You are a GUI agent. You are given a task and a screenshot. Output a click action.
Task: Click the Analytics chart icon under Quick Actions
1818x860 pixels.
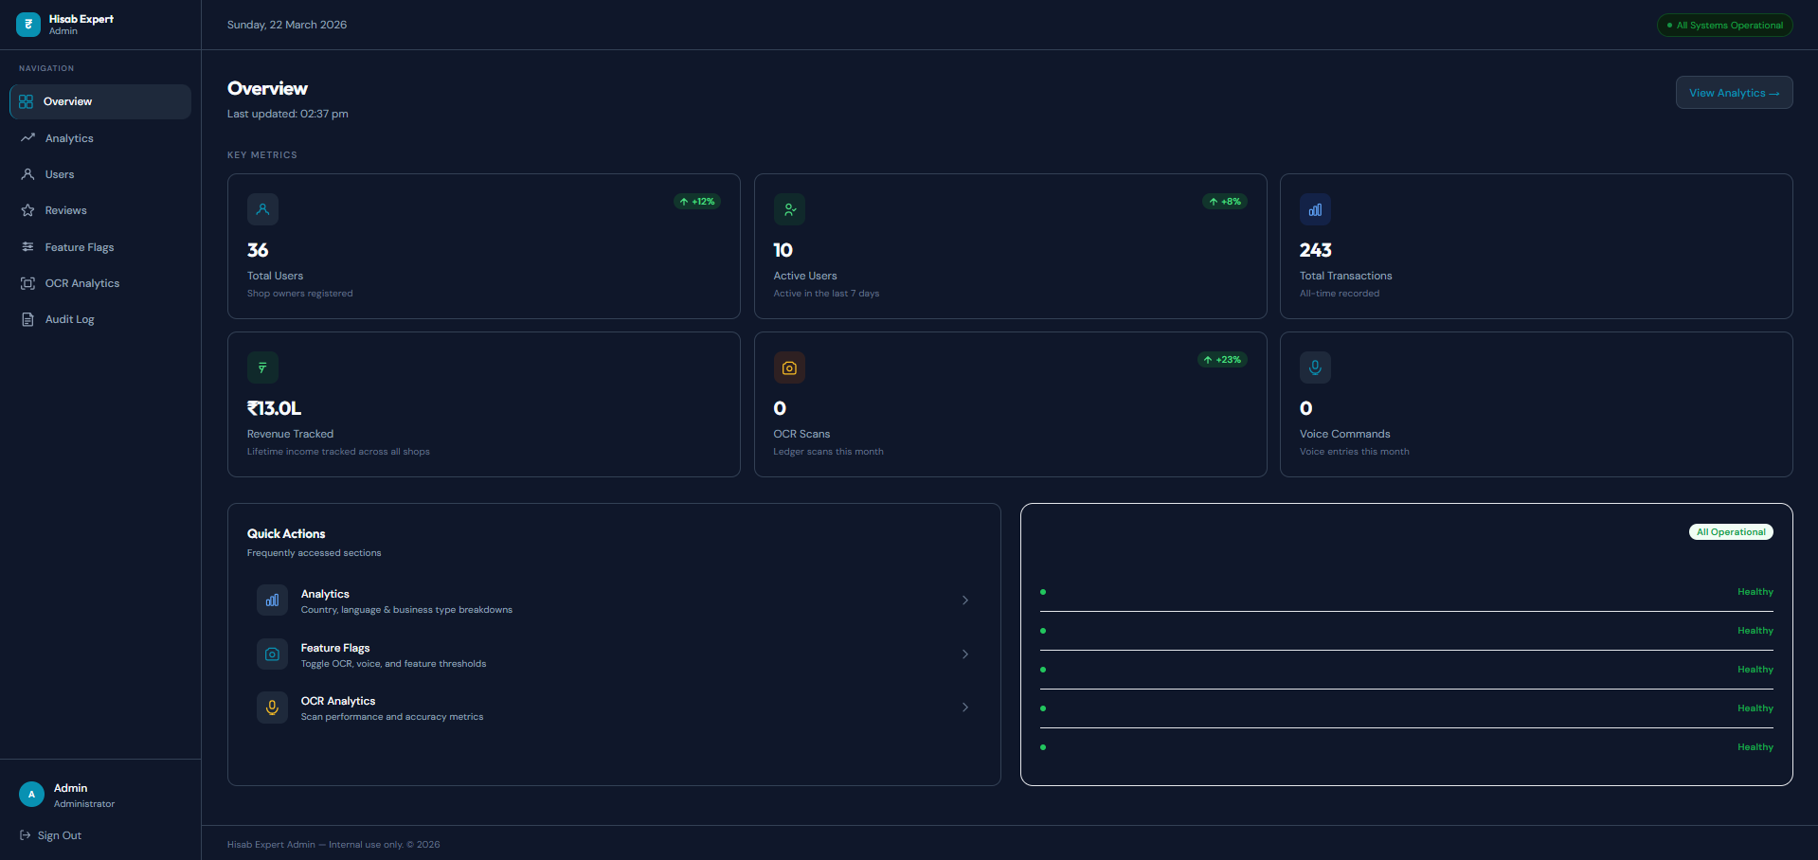[272, 600]
